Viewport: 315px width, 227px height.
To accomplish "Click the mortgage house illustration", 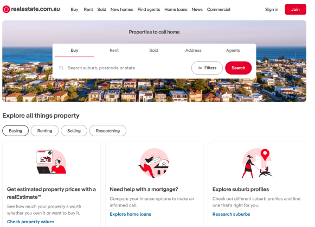I will pyautogui.click(x=154, y=163).
